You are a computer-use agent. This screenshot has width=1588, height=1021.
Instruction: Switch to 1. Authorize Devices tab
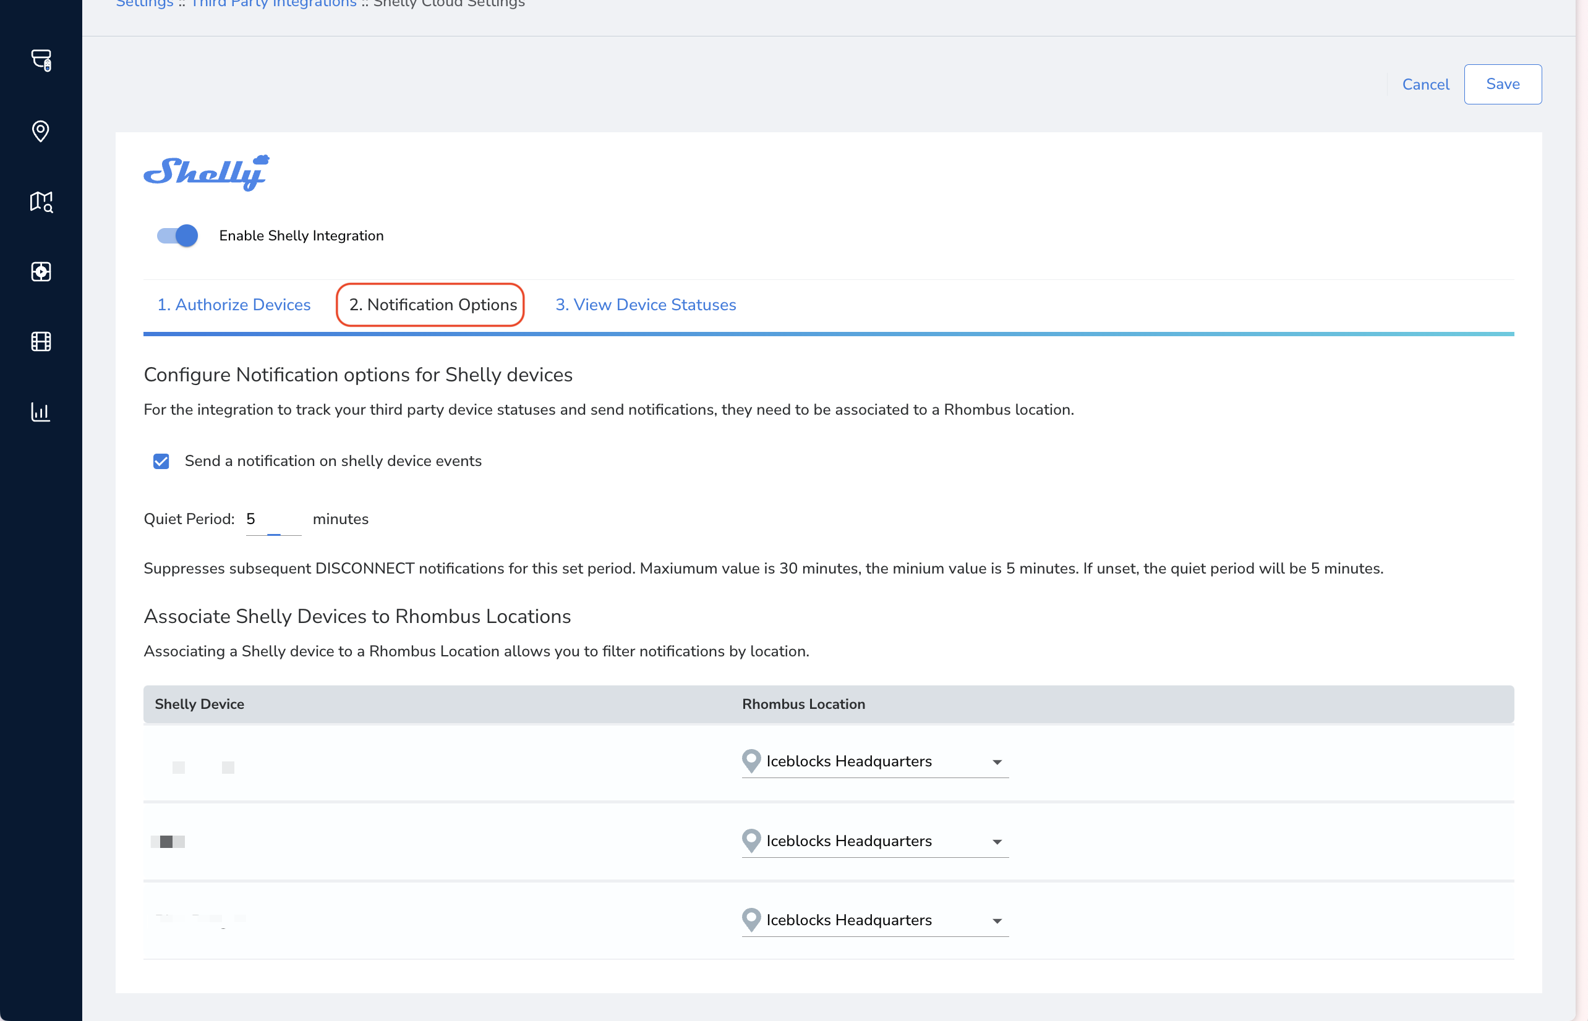click(x=234, y=304)
